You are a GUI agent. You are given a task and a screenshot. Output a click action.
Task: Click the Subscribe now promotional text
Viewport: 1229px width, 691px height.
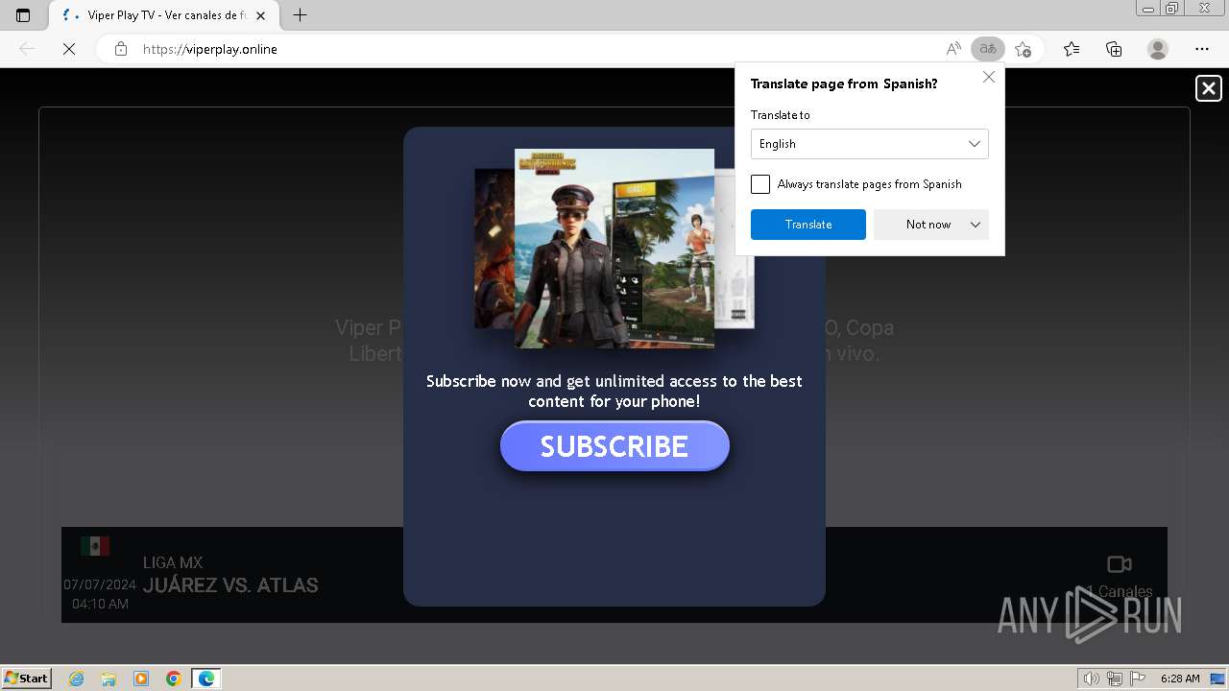[x=614, y=391]
